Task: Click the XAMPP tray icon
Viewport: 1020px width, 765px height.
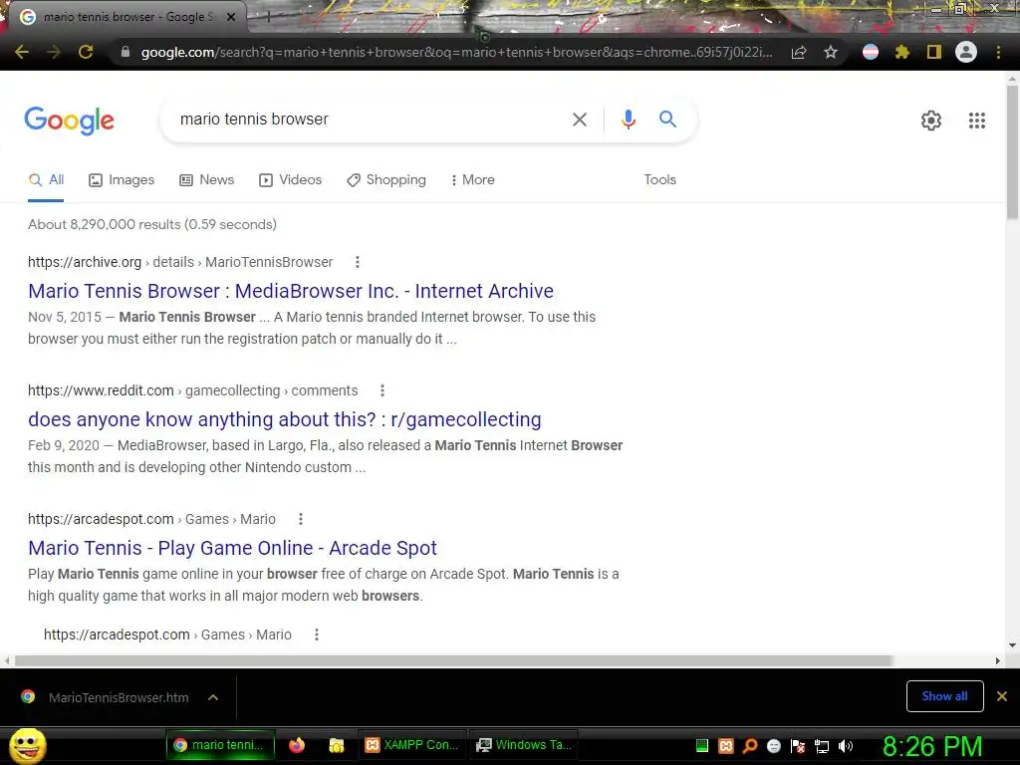Action: (726, 746)
